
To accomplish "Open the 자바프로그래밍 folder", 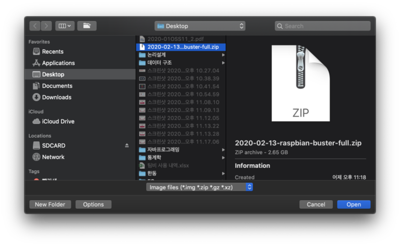I will coord(181,150).
